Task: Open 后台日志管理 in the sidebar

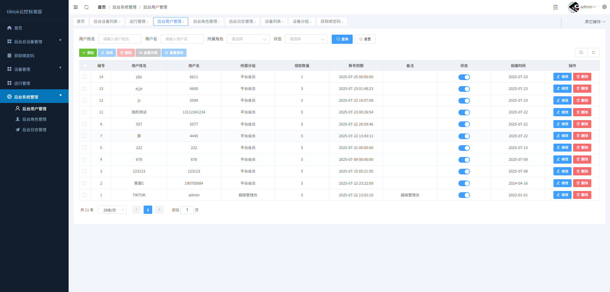Action: tap(34, 130)
